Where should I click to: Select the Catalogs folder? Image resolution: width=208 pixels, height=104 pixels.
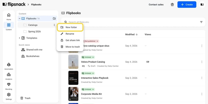(x=37, y=25)
